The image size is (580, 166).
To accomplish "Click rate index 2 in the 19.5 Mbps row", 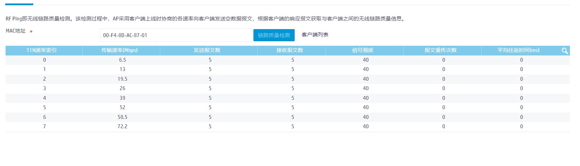I will pos(44,79).
